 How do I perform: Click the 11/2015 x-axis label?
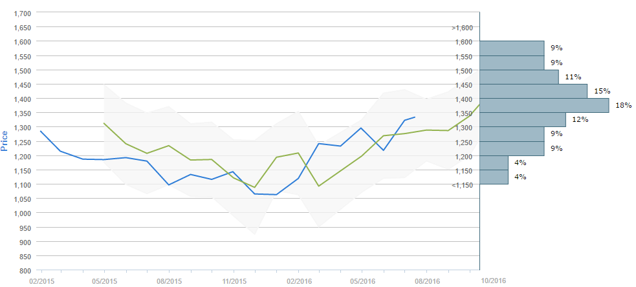point(234,281)
